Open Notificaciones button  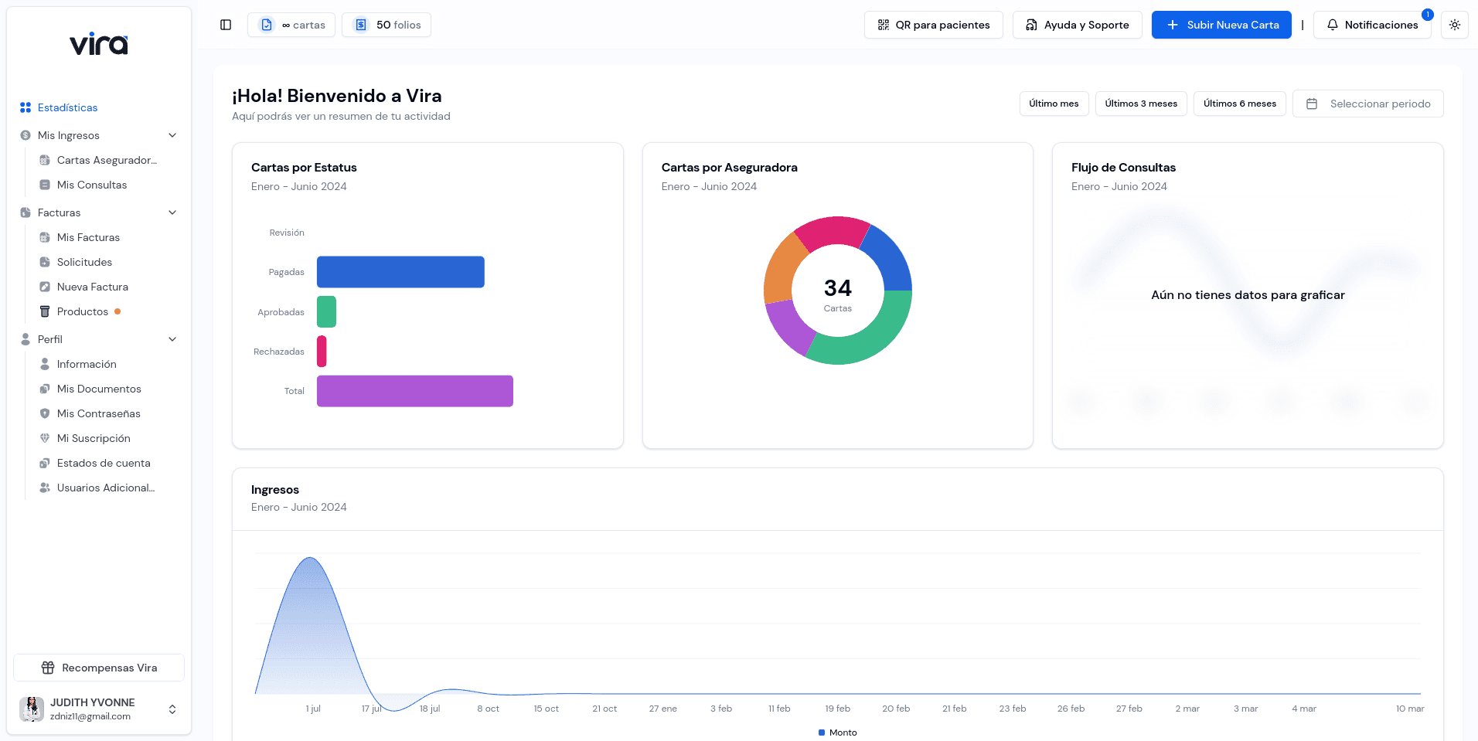point(1372,25)
